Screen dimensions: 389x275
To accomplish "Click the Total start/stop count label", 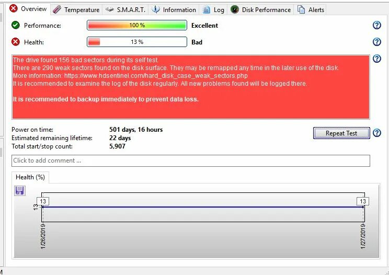I will (x=42, y=146).
